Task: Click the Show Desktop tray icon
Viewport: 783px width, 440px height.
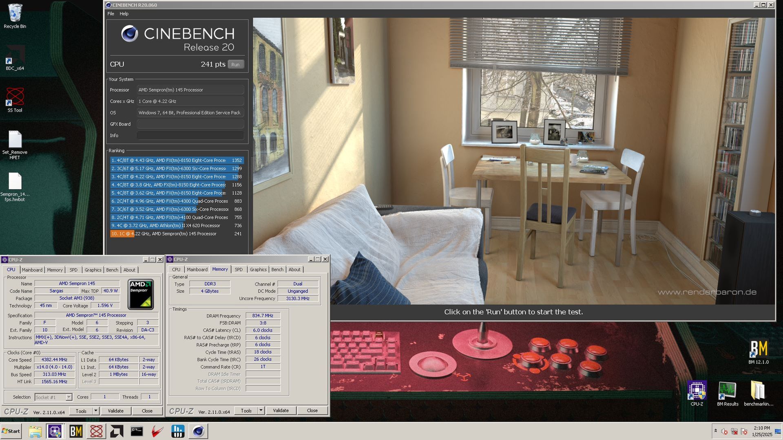Action: [778, 431]
